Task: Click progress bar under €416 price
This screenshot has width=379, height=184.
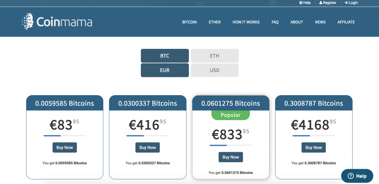Action: [148, 136]
